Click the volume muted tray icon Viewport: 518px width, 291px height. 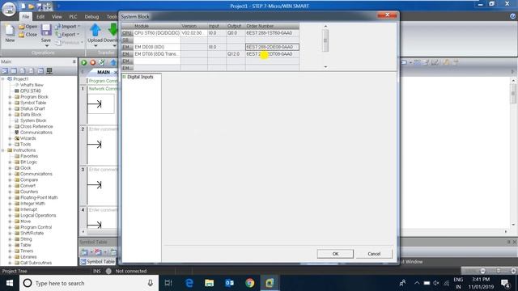point(436,283)
